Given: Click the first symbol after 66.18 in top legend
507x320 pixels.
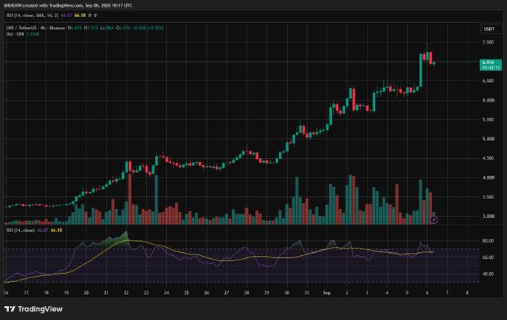Looking at the screenshot, I should [x=90, y=15].
